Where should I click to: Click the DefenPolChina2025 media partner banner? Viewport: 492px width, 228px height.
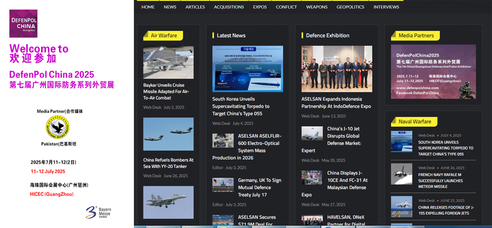(x=434, y=72)
